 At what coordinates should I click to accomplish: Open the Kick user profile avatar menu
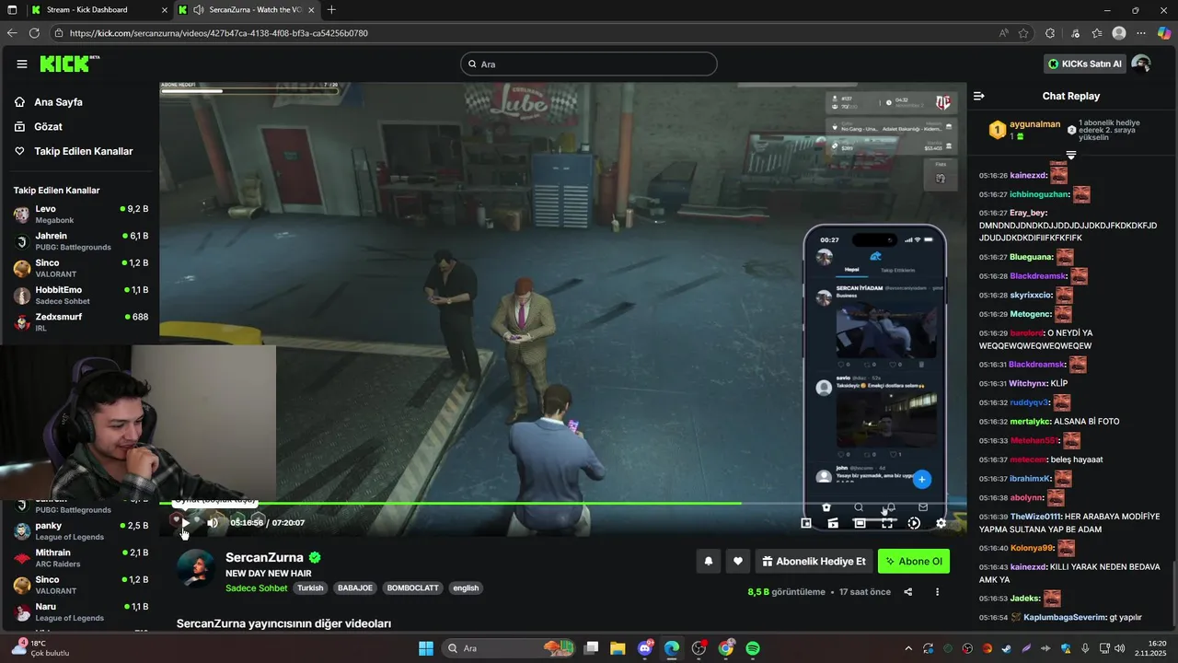pos(1141,64)
